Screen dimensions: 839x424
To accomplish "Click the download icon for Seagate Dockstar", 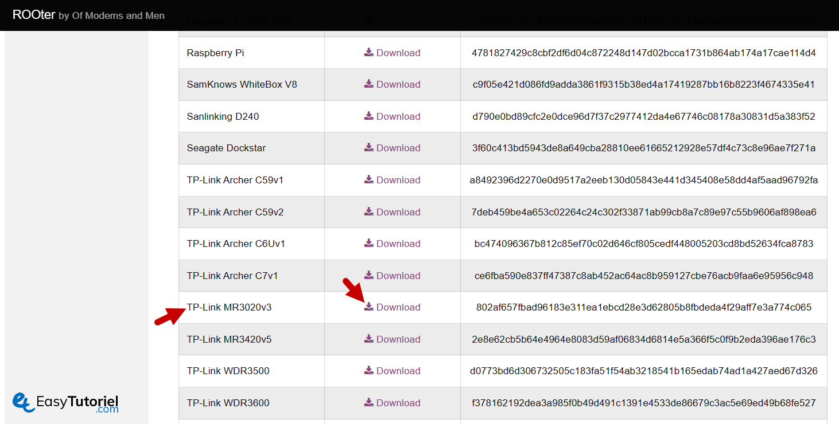I will [x=369, y=148].
